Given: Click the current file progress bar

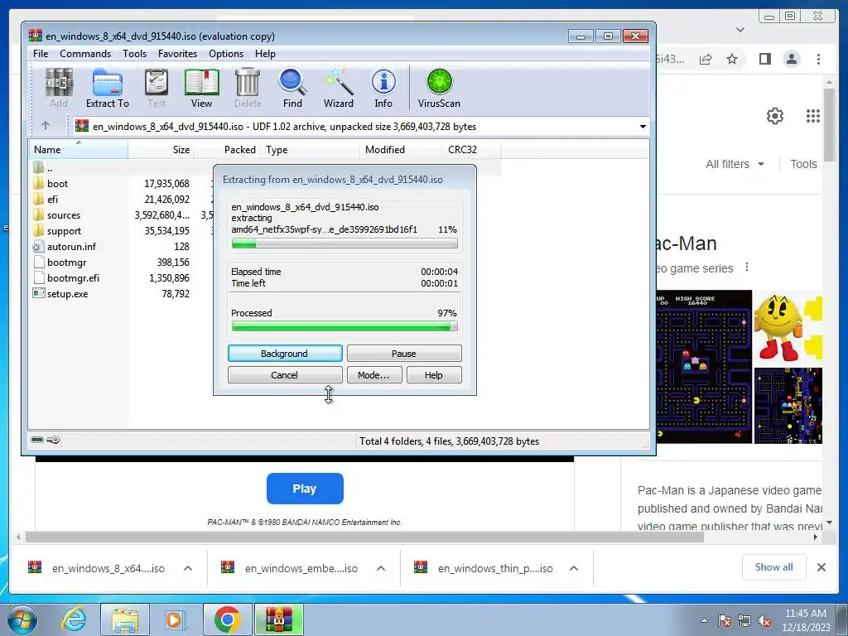Looking at the screenshot, I should 344,244.
